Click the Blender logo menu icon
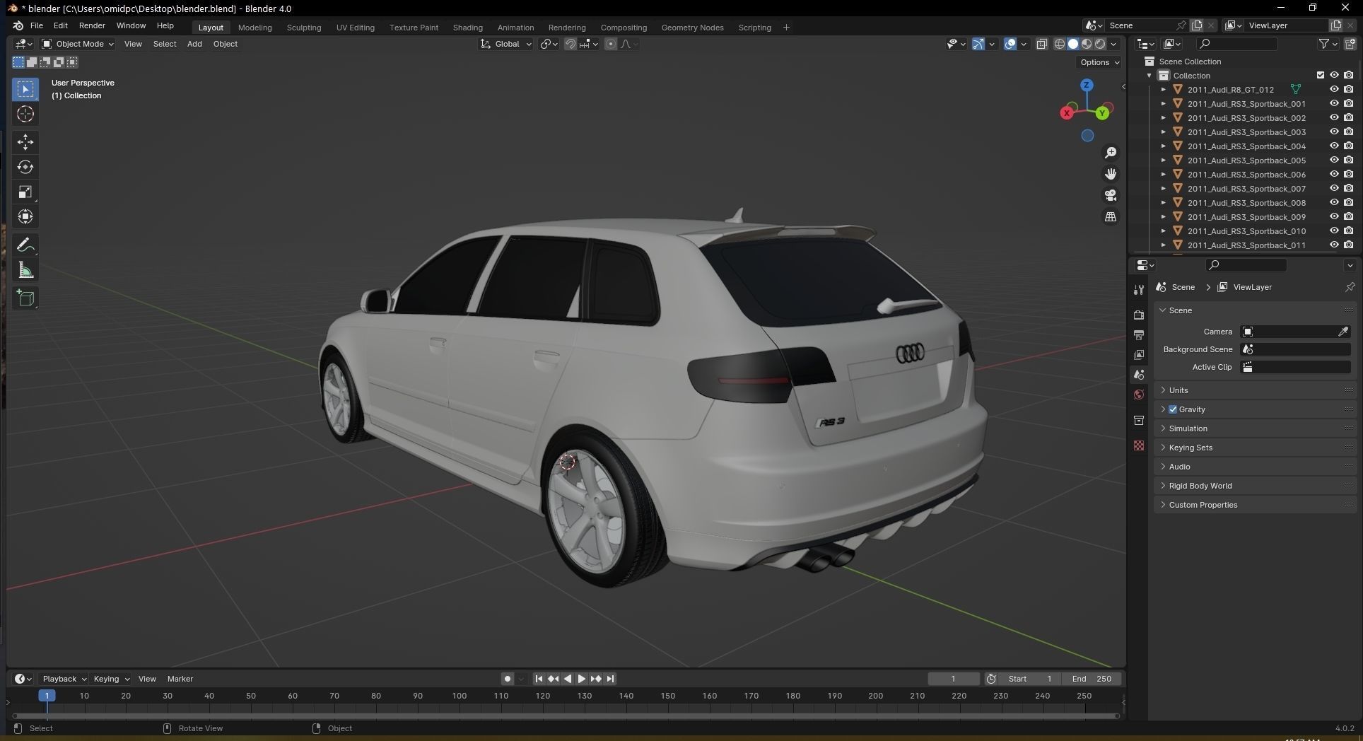The height and width of the screenshot is (741, 1363). pyautogui.click(x=18, y=25)
